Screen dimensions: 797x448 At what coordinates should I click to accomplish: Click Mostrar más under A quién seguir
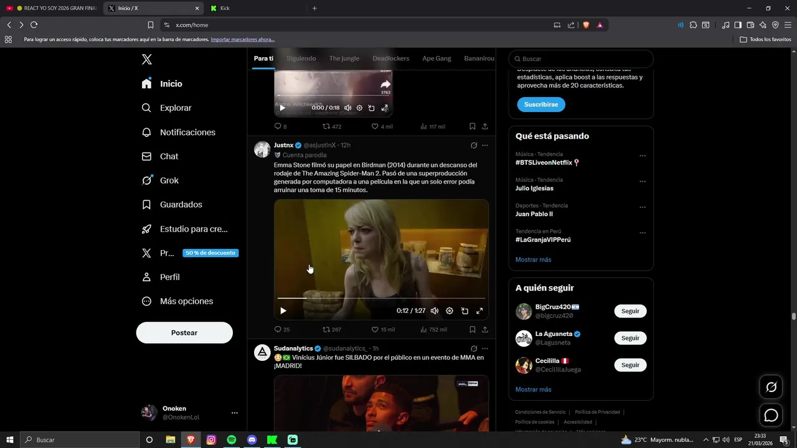(x=533, y=390)
